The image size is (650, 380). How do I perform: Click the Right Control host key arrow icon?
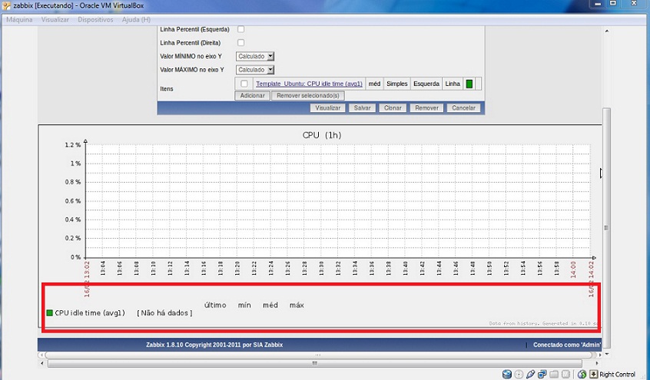point(593,374)
